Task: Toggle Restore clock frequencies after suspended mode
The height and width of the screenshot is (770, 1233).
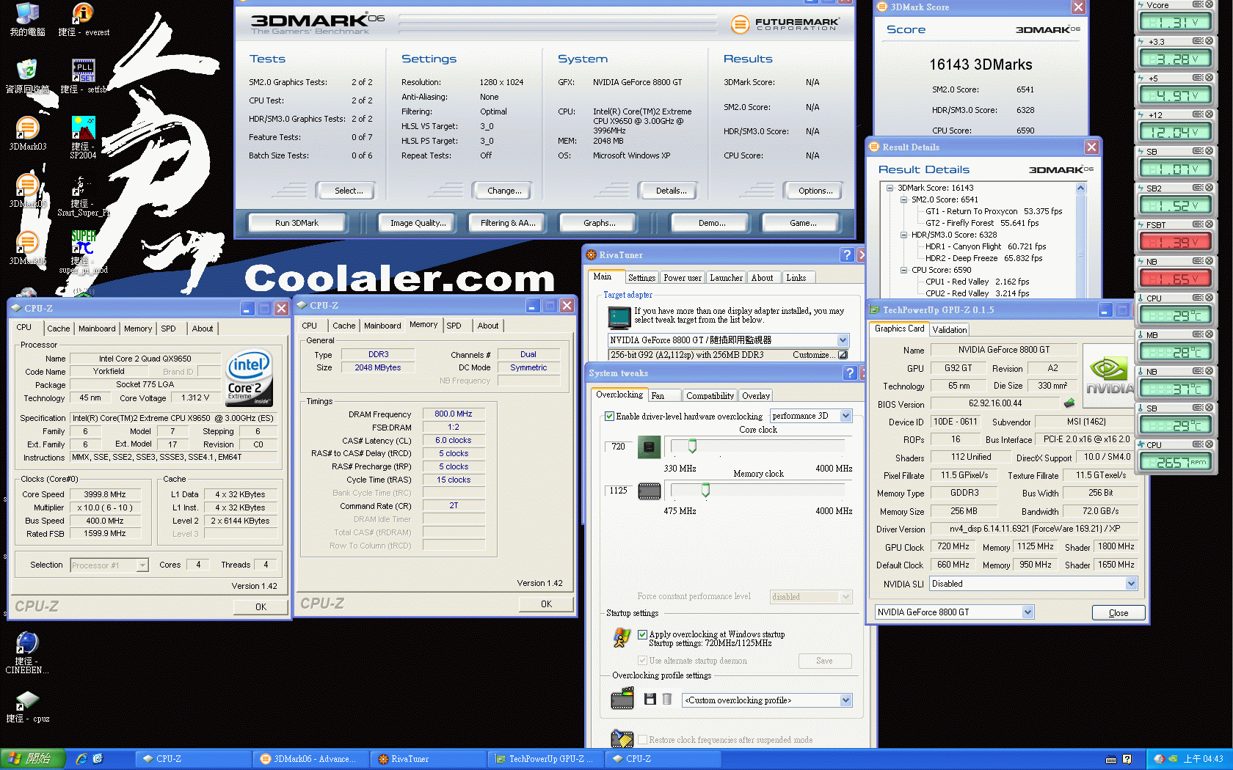Action: [x=642, y=740]
